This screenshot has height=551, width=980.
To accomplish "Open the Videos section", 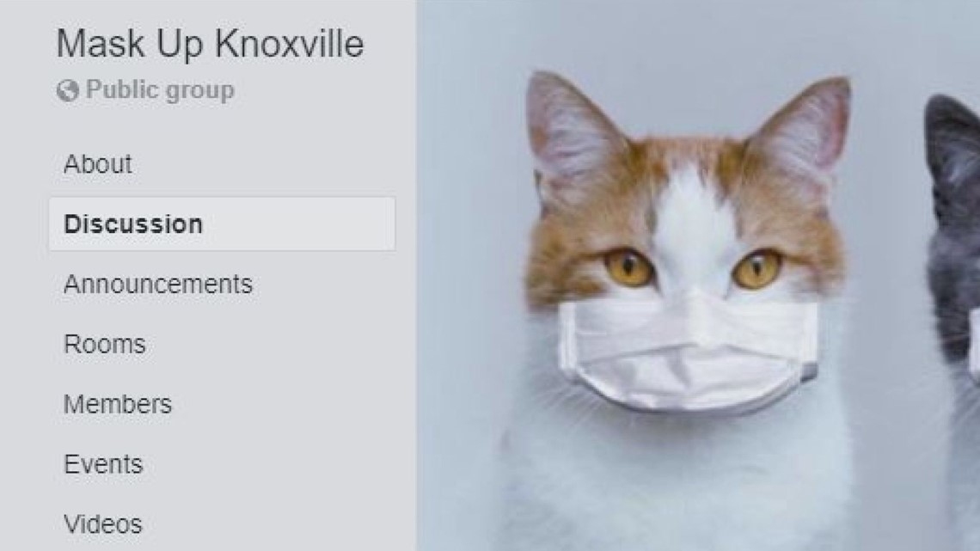I will click(102, 524).
